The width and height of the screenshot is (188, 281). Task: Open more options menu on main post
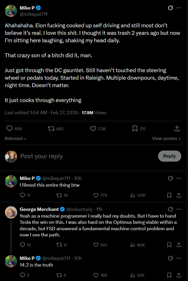click(179, 8)
